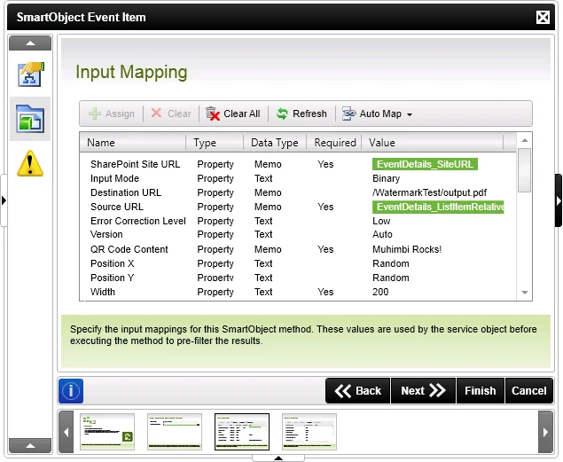Screen dimensions: 563x462
Task: Open the Auto Map dropdown
Action: click(378, 114)
